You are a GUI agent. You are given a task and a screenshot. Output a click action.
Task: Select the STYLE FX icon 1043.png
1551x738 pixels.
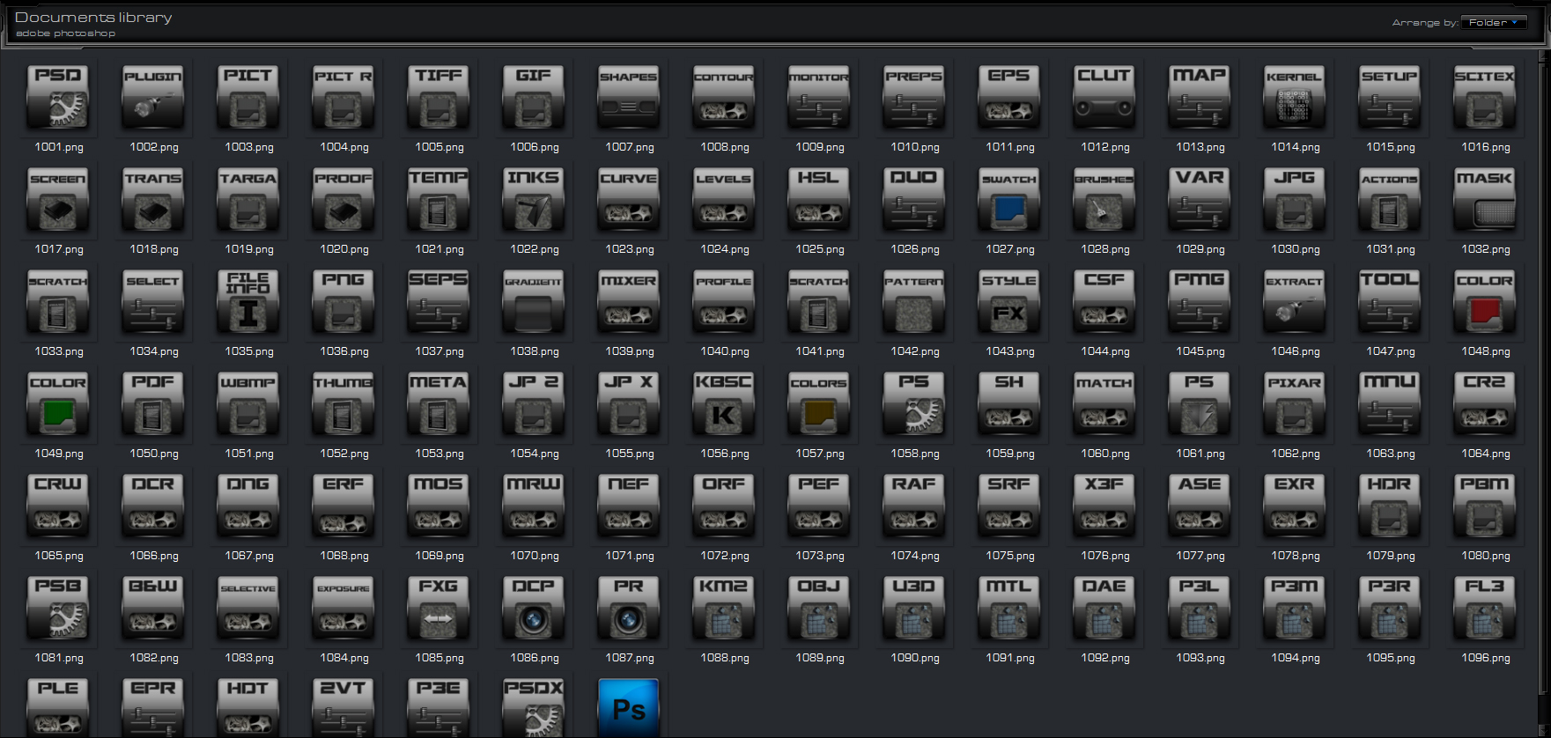(1009, 301)
